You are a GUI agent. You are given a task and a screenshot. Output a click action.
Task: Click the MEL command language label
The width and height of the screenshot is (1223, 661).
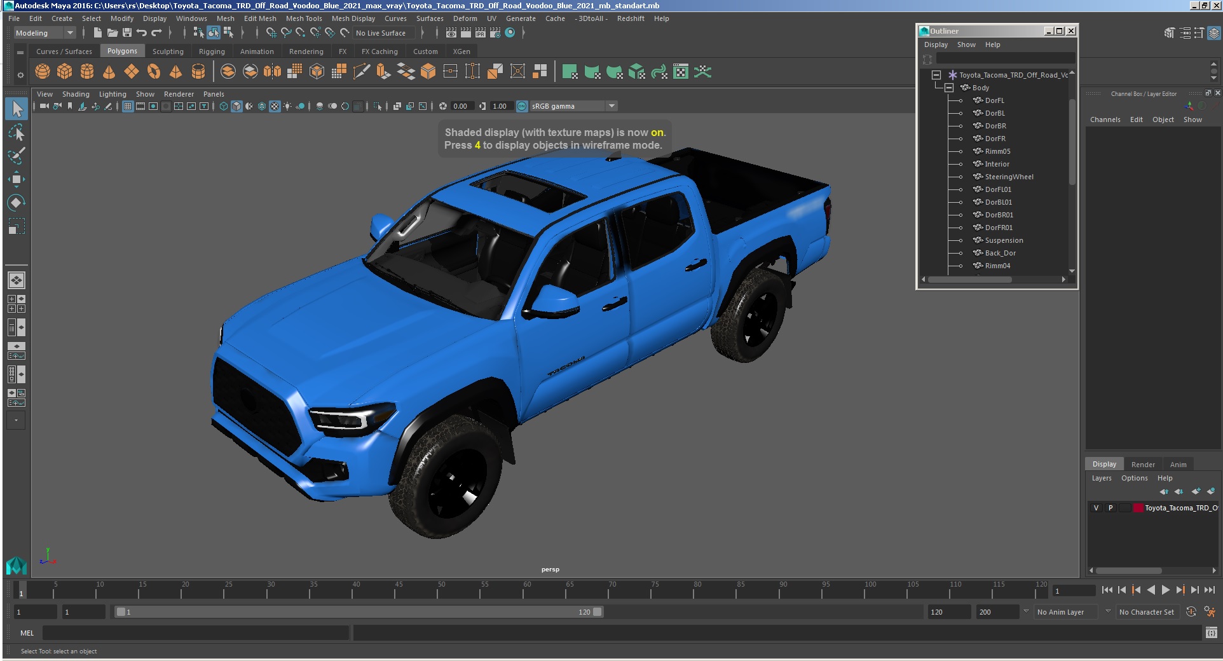[27, 633]
